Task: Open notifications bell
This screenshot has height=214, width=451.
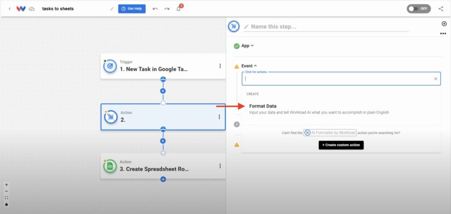Action: pyautogui.click(x=179, y=9)
